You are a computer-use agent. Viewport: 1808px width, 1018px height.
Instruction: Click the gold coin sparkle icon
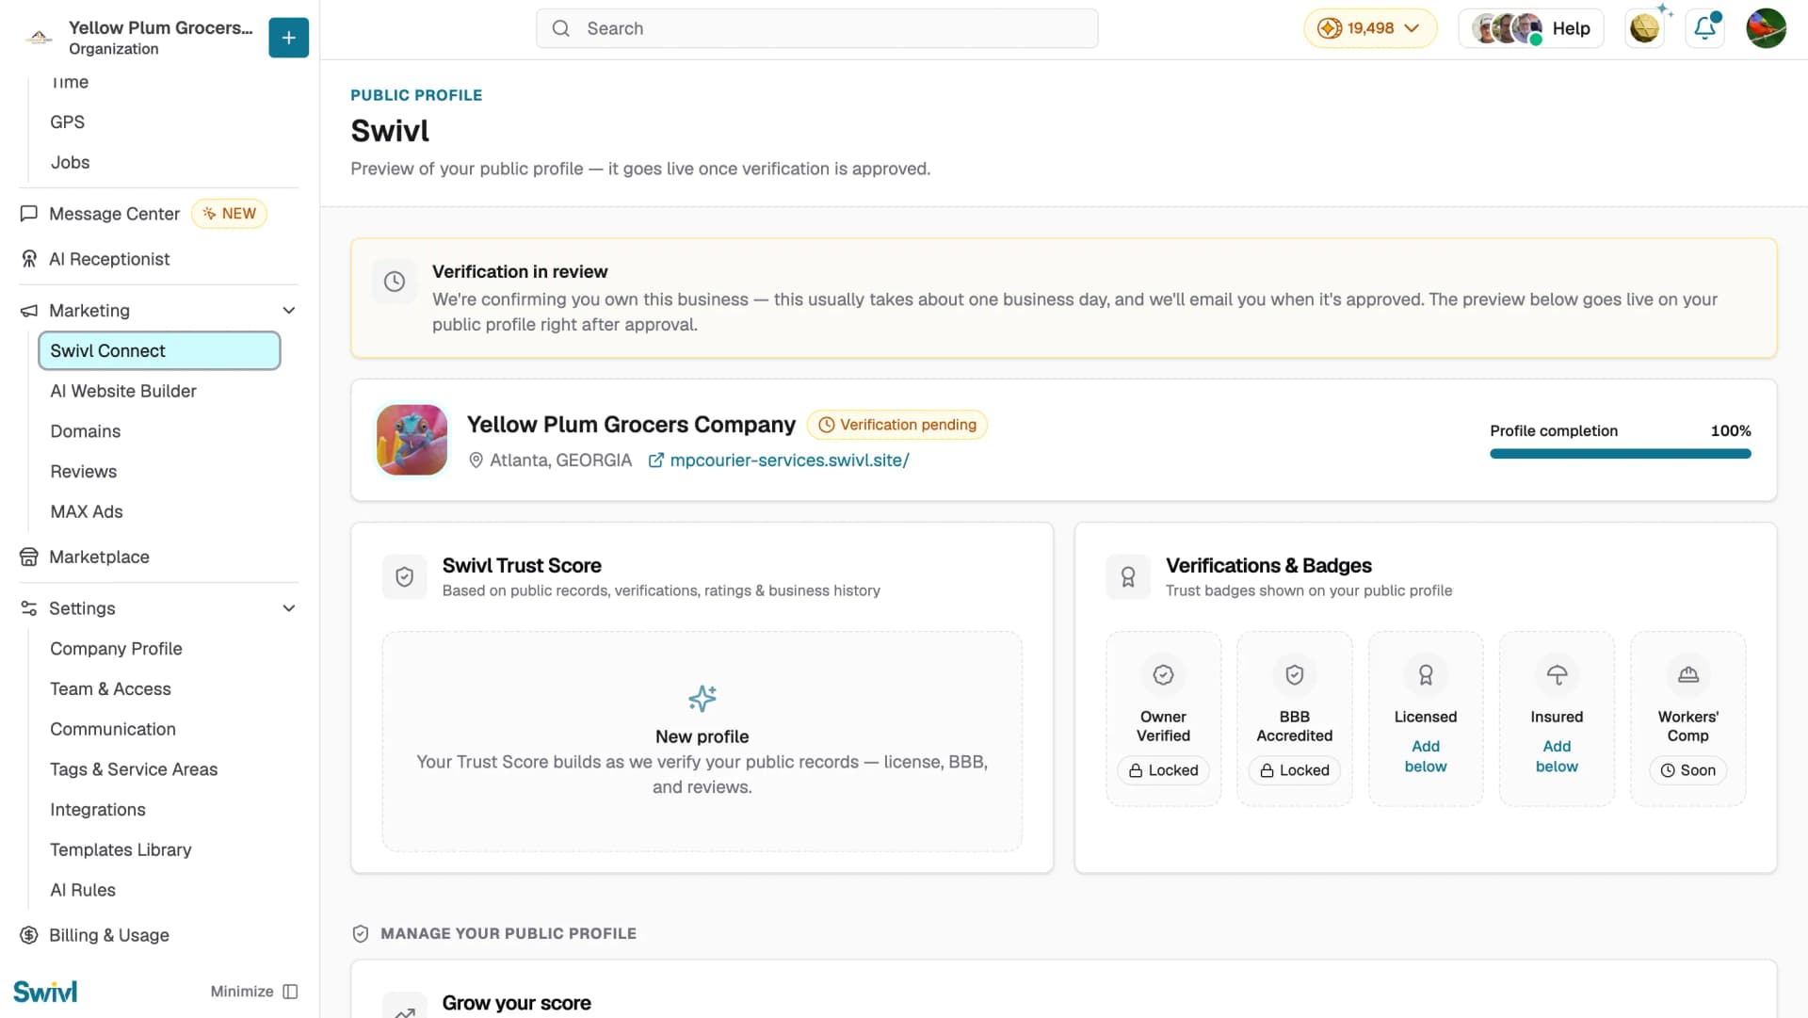pyautogui.click(x=1645, y=28)
